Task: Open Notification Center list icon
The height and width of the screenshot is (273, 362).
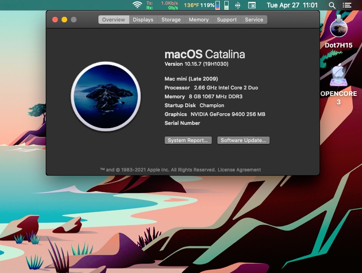Action: click(347, 5)
